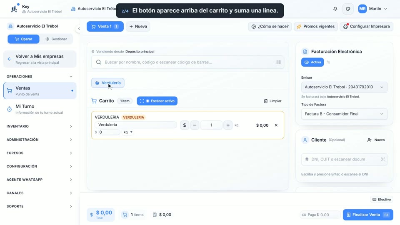This screenshot has height=225, width=400.
Task: Click the barcode scan icon in search
Action: [x=278, y=62]
